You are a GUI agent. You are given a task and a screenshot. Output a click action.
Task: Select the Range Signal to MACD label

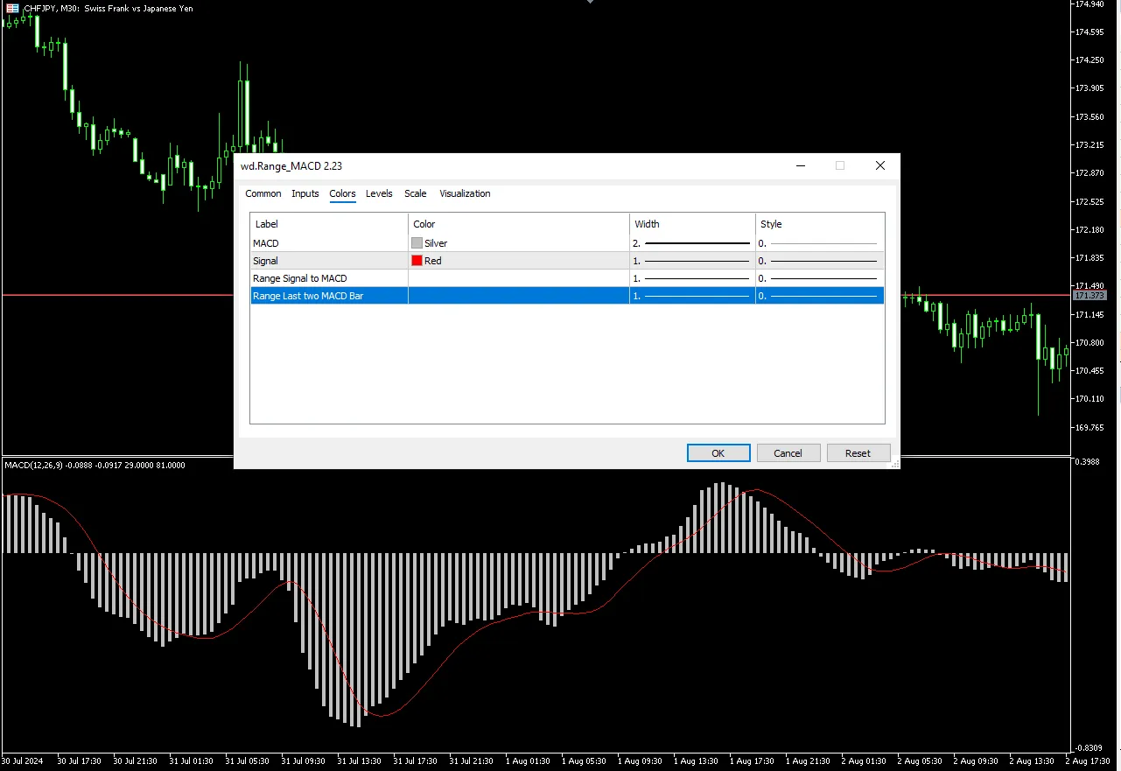point(329,278)
